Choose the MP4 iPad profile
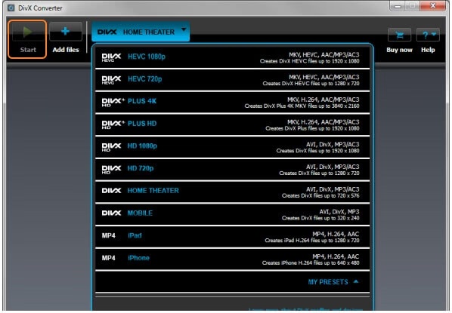Viewport: 452px width, 313px height. (232, 237)
